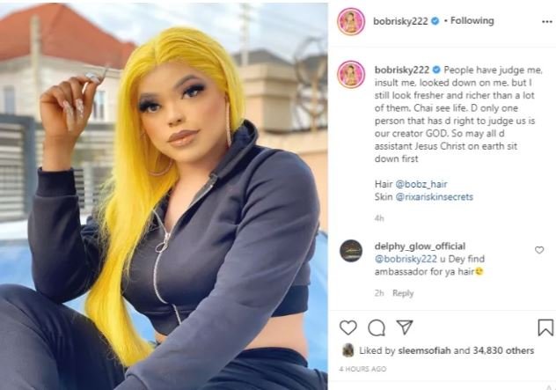Open bobrisky222 username in header

tap(400, 21)
